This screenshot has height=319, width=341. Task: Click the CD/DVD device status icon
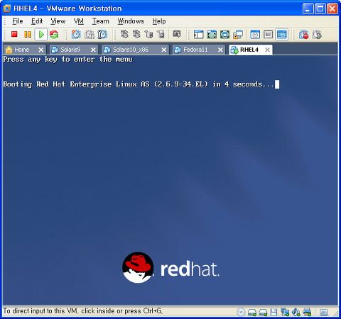tap(241, 312)
